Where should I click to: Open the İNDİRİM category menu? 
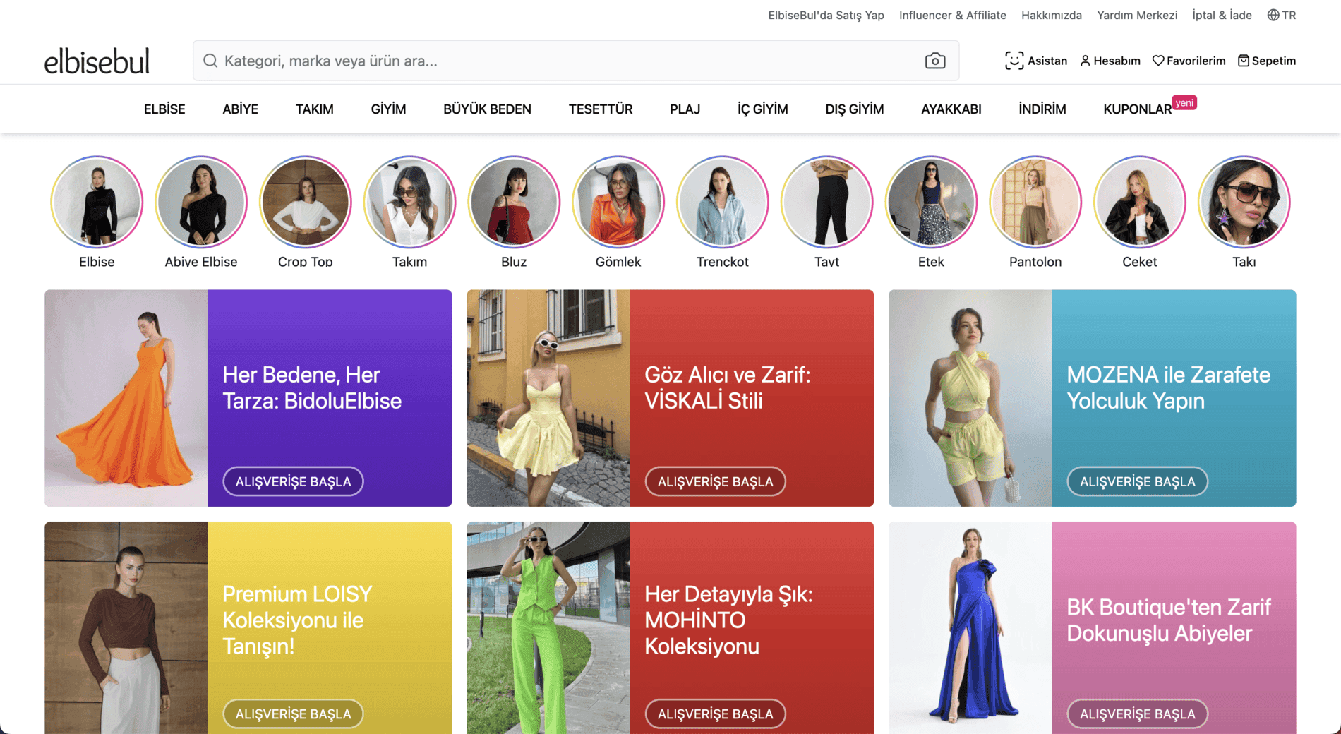pyautogui.click(x=1042, y=109)
